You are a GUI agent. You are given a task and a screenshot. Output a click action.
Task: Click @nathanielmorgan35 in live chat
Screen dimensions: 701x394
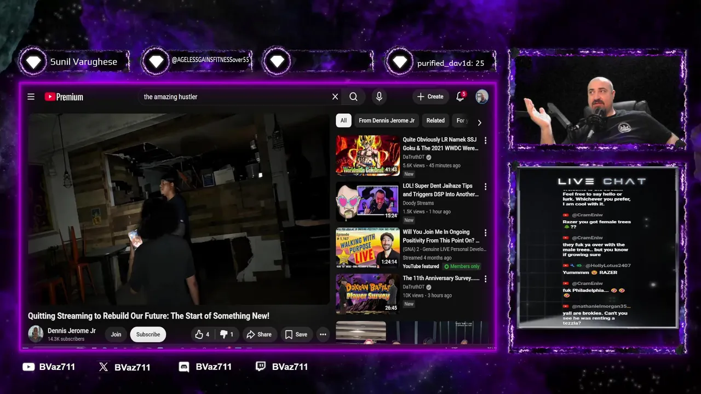(601, 306)
